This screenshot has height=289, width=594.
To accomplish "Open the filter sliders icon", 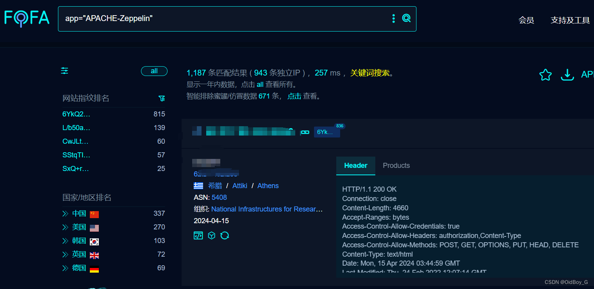I will (x=64, y=71).
